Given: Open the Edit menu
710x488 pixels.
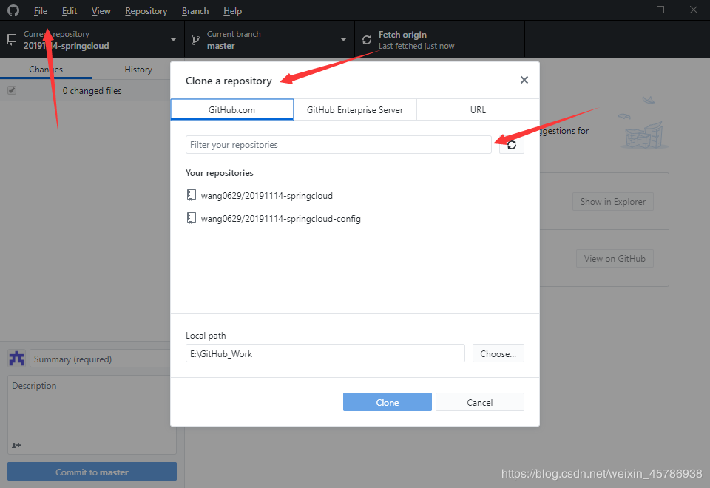Looking at the screenshot, I should tap(70, 11).
